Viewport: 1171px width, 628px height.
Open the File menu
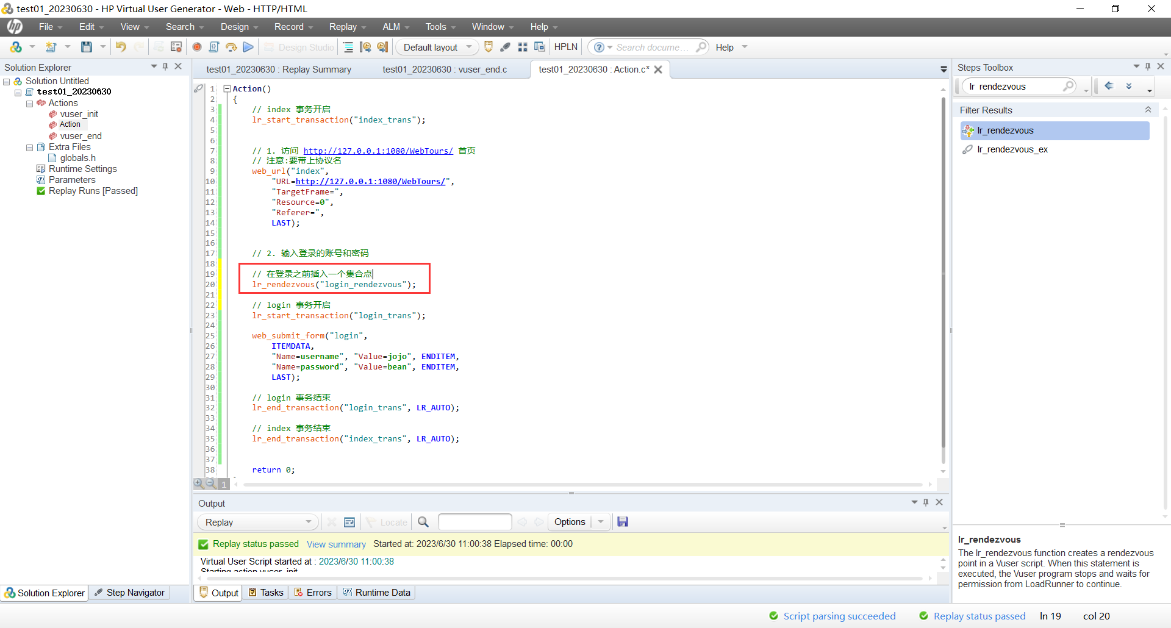51,27
